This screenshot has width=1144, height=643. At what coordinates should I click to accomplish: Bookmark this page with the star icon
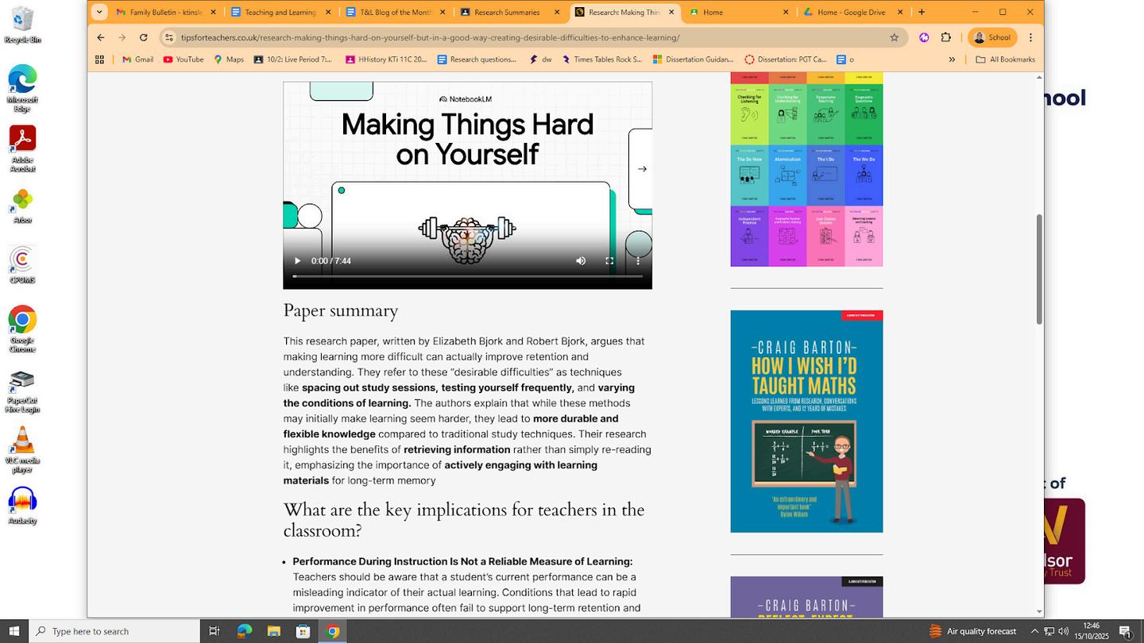tap(894, 37)
